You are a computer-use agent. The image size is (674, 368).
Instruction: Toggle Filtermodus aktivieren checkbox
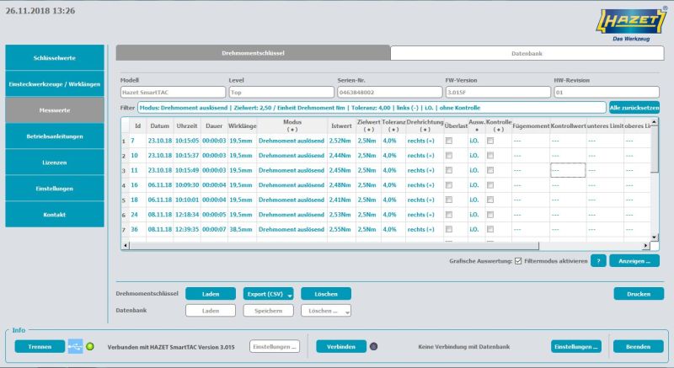518,260
